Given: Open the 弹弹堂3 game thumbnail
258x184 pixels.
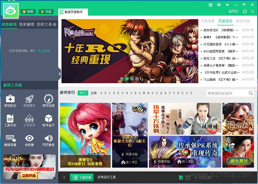Looking at the screenshot, I should point(85,135).
